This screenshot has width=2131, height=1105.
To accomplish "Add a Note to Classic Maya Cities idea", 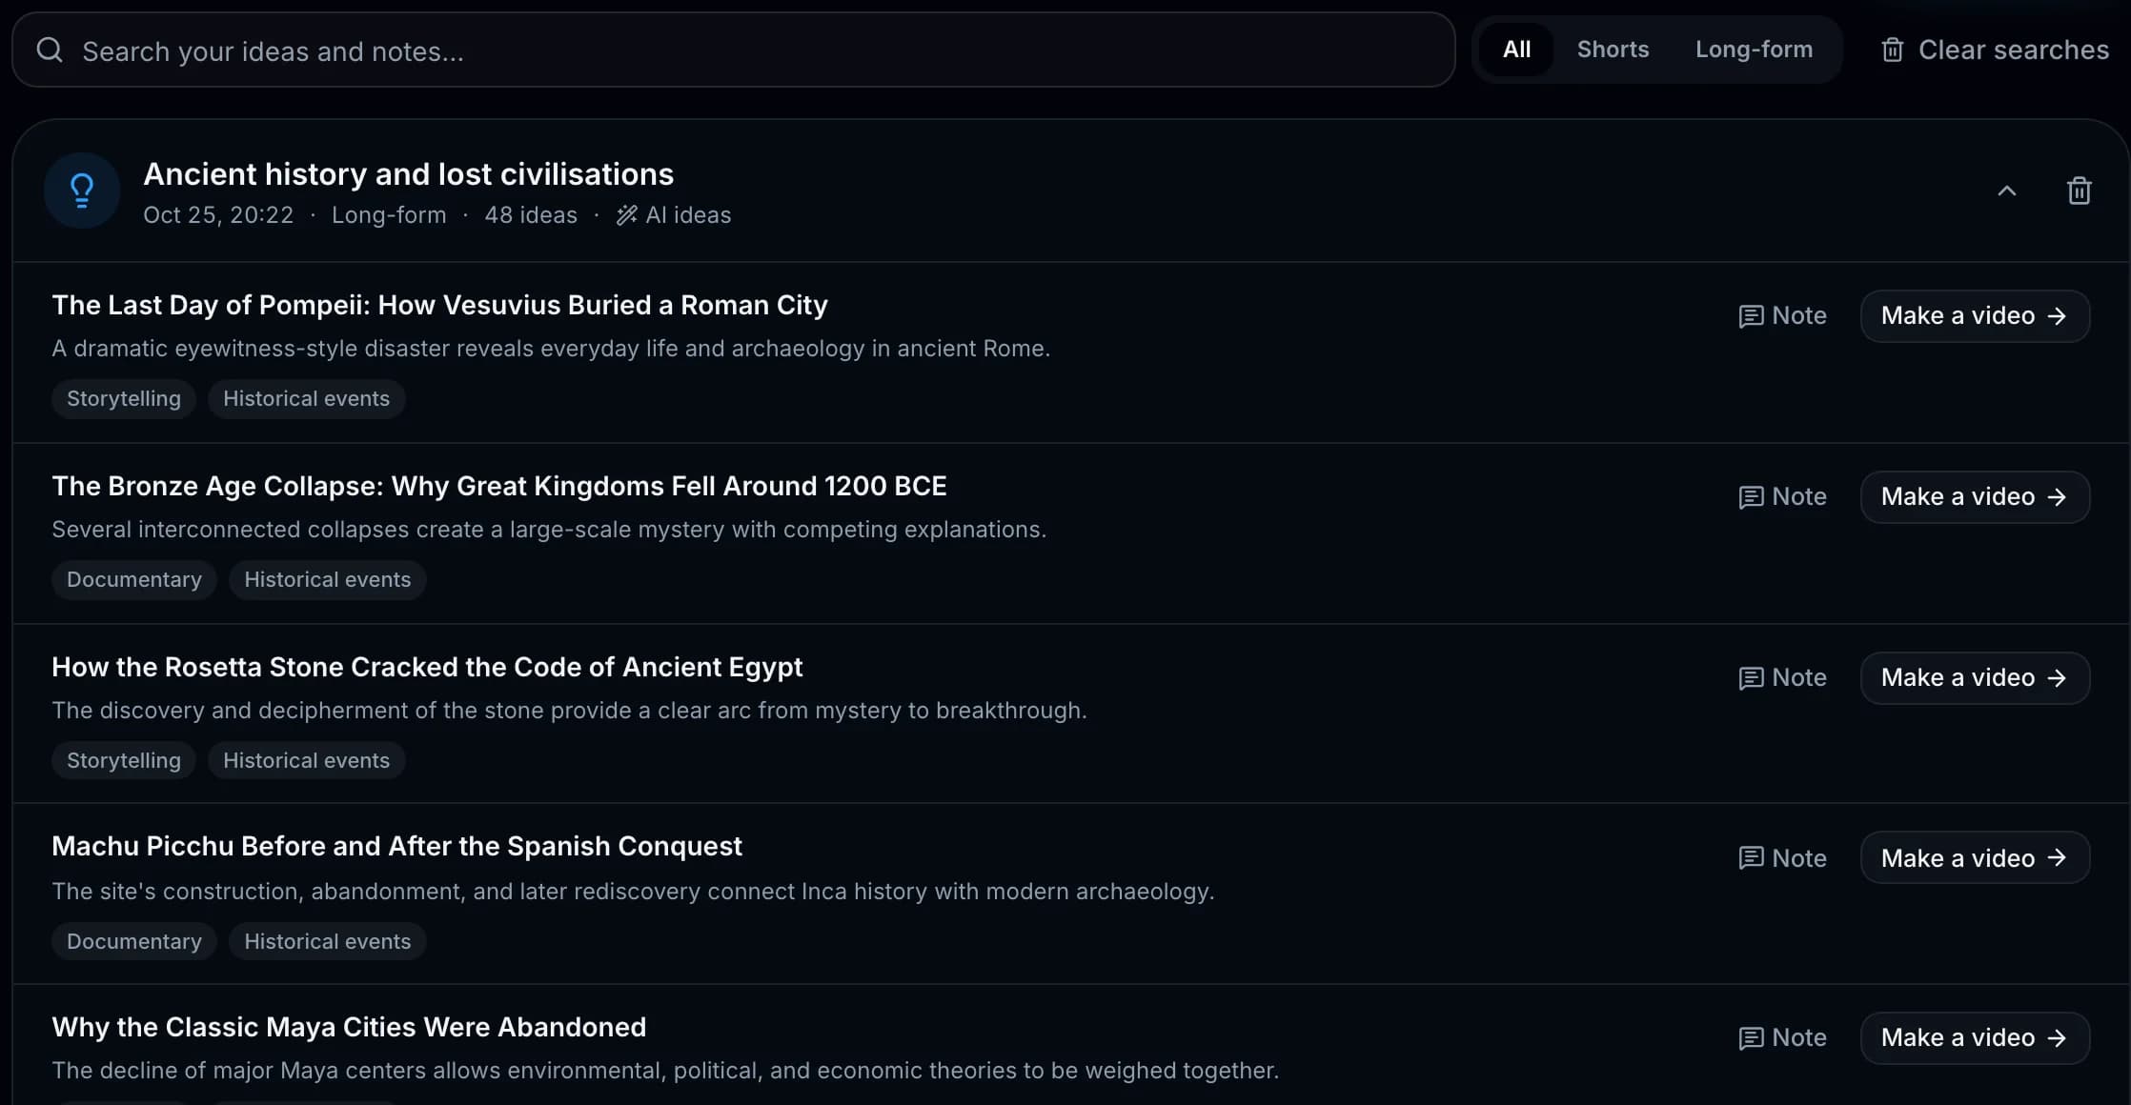I will point(1782,1037).
